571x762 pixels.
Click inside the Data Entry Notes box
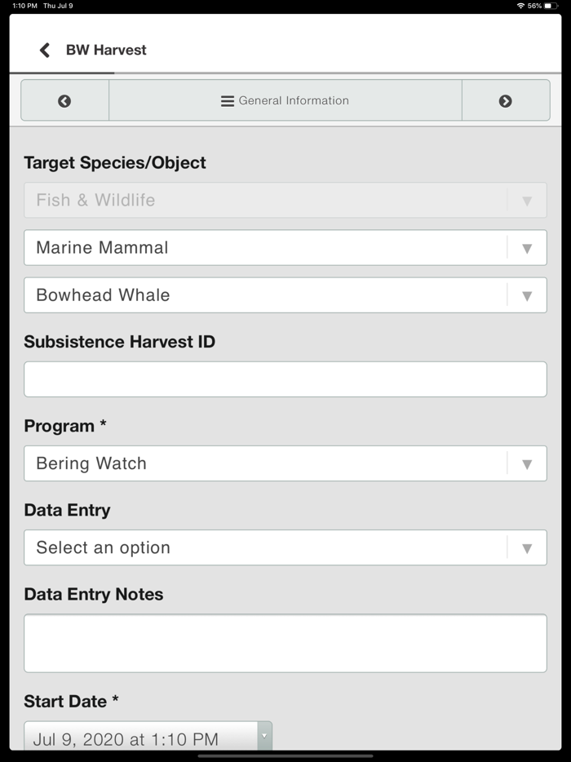coord(285,643)
